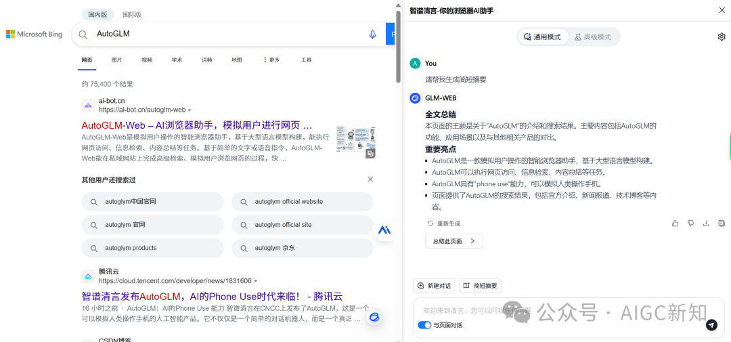Search suggestion autoglym 官网
The height and width of the screenshot is (342, 731).
[152, 225]
